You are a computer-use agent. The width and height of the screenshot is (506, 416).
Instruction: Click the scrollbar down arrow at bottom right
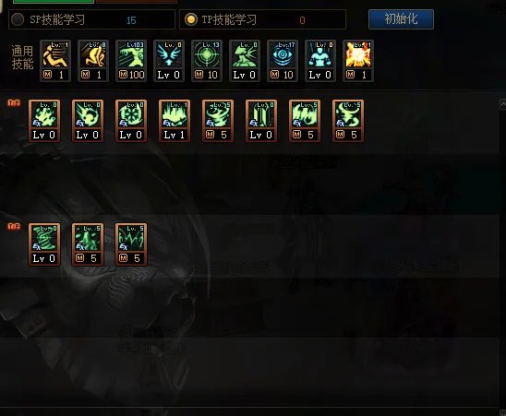click(x=503, y=412)
